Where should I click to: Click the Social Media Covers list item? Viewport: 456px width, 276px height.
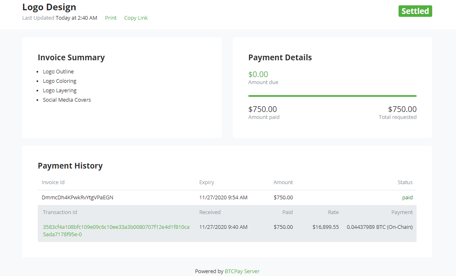click(x=67, y=100)
